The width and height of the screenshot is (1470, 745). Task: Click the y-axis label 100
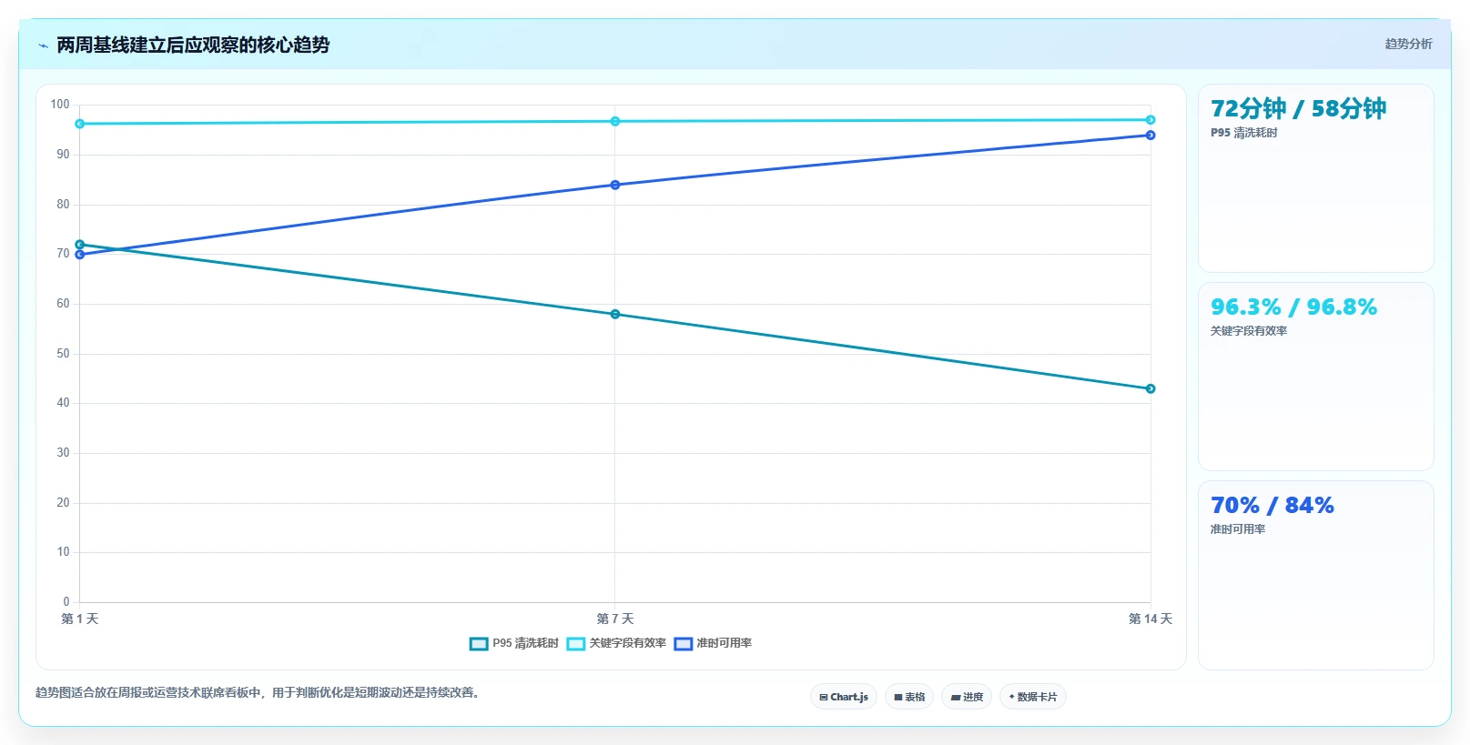(x=60, y=105)
